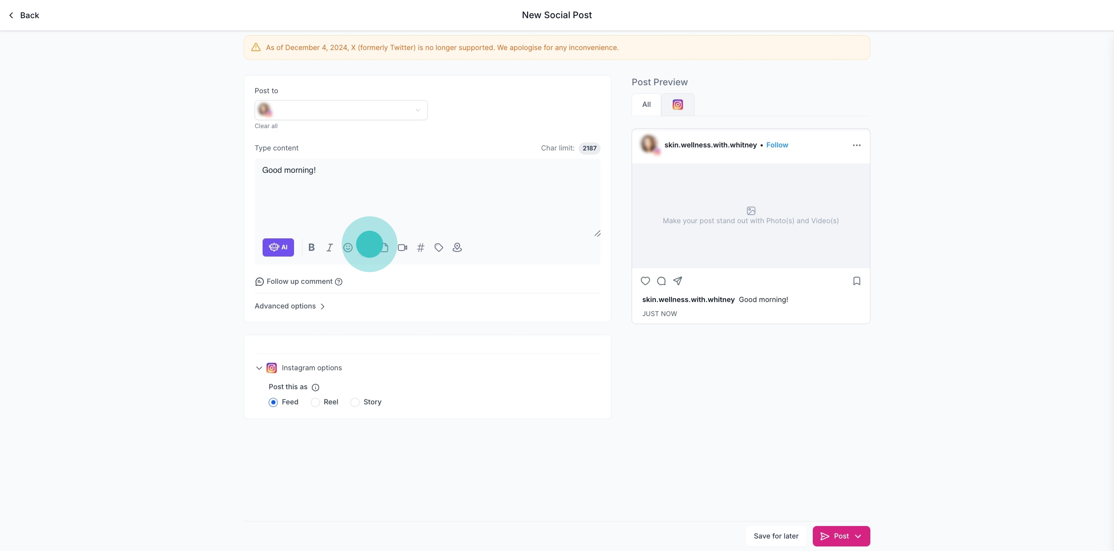This screenshot has width=1114, height=551.
Task: Insert hashtags with the # icon
Action: (420, 247)
